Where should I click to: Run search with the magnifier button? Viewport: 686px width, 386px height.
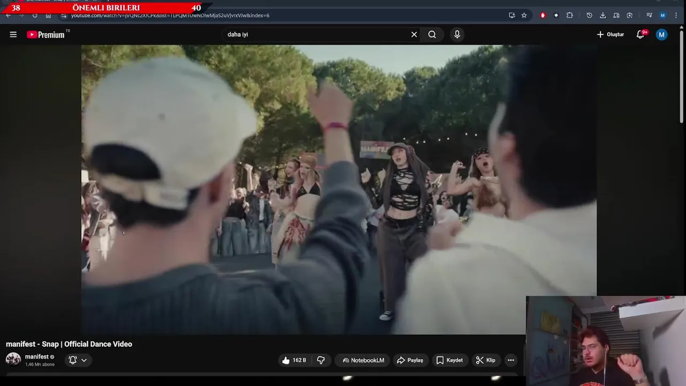click(432, 34)
